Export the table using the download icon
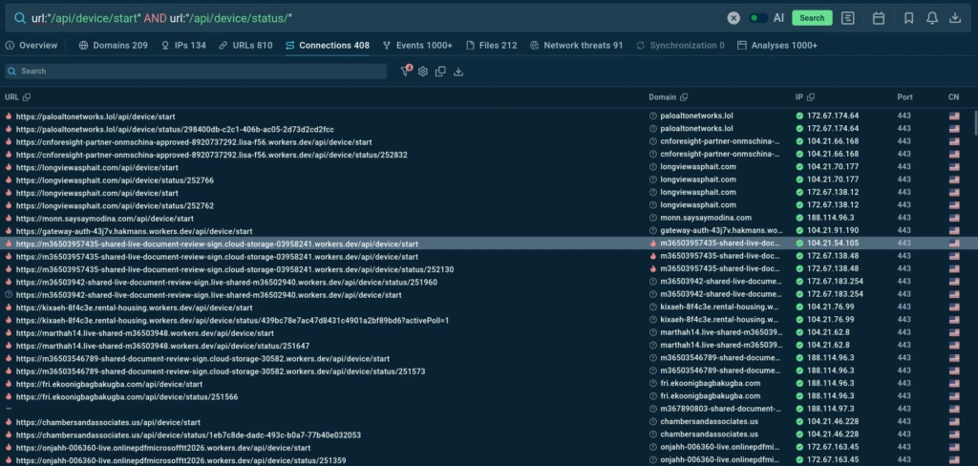 pyautogui.click(x=458, y=72)
